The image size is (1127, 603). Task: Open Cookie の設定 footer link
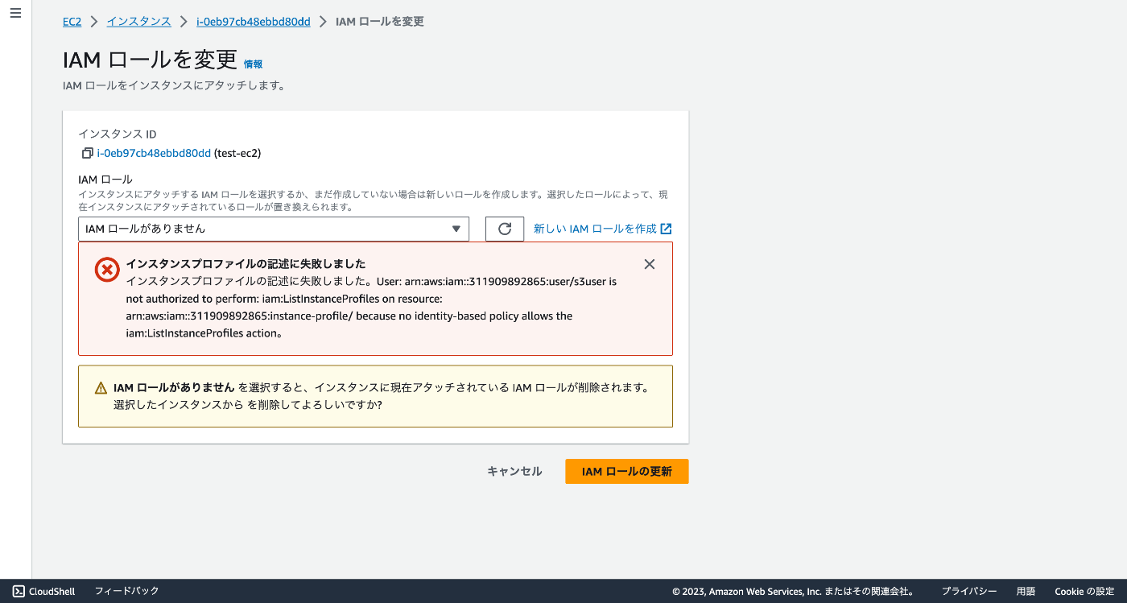pyautogui.click(x=1084, y=591)
